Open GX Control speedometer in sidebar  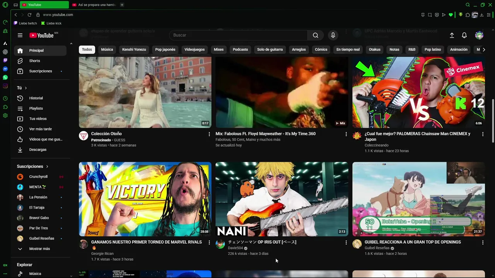(5, 22)
